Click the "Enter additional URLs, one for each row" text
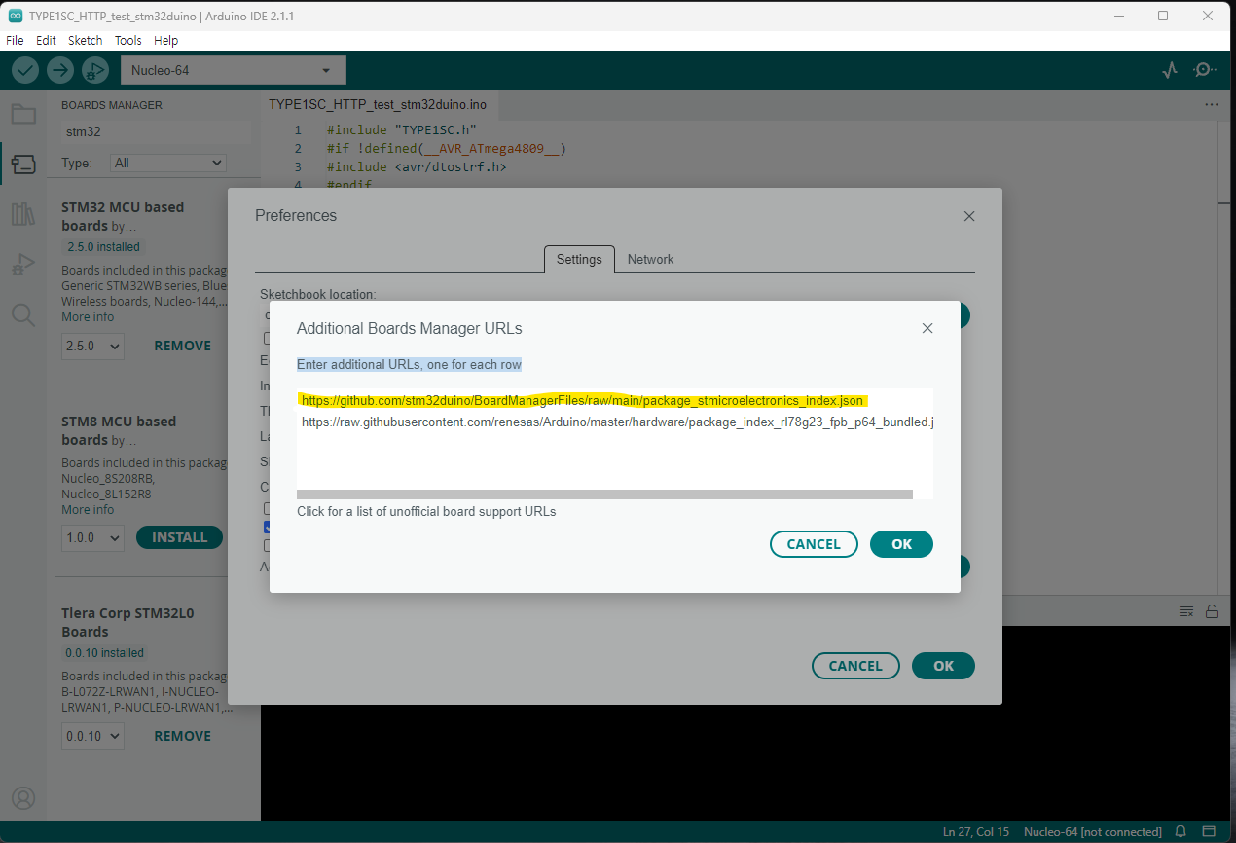The image size is (1236, 843). pos(409,364)
